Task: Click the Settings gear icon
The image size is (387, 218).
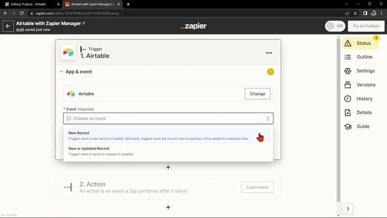Action: 348,71
